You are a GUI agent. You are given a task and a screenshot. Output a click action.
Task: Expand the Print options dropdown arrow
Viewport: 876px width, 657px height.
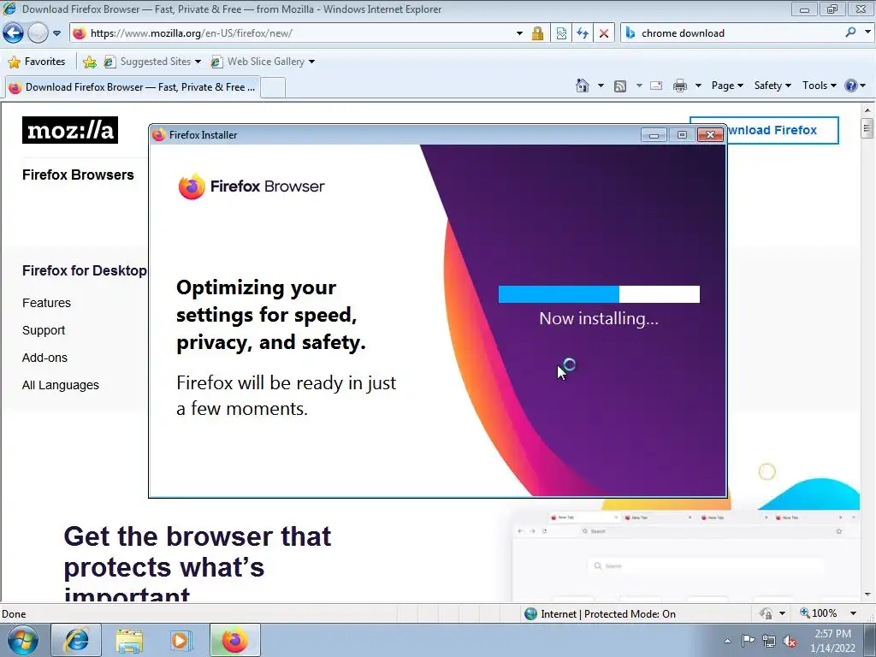click(698, 86)
